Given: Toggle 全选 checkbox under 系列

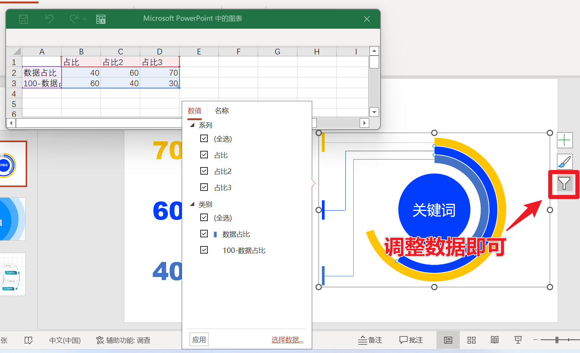Looking at the screenshot, I should point(204,138).
